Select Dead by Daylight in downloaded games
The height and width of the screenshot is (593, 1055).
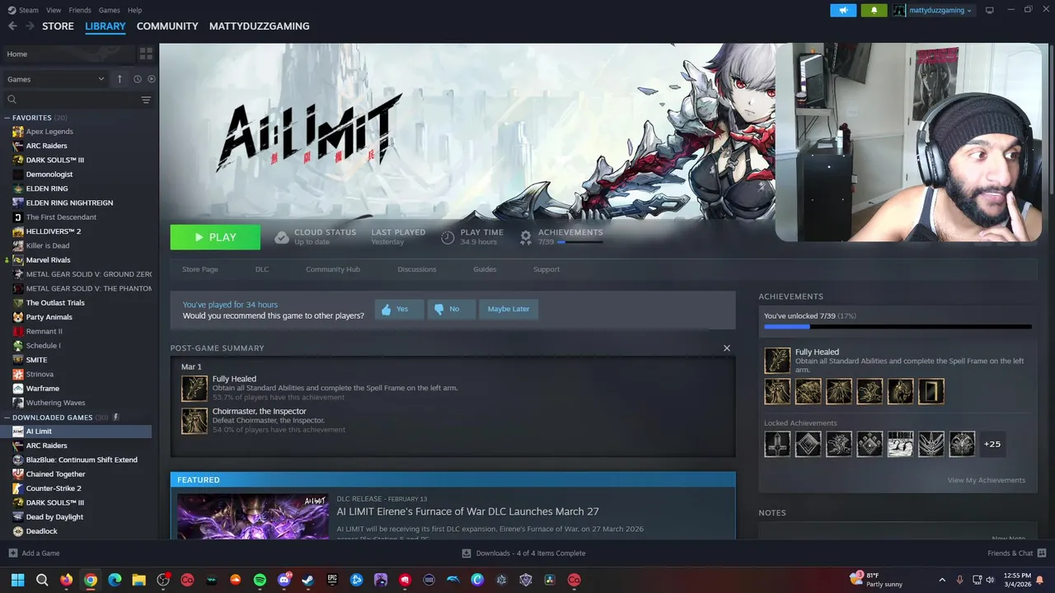pyautogui.click(x=54, y=517)
